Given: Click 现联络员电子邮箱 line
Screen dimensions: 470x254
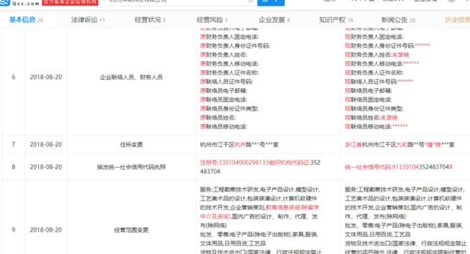Looking at the screenshot, I should point(369,91).
